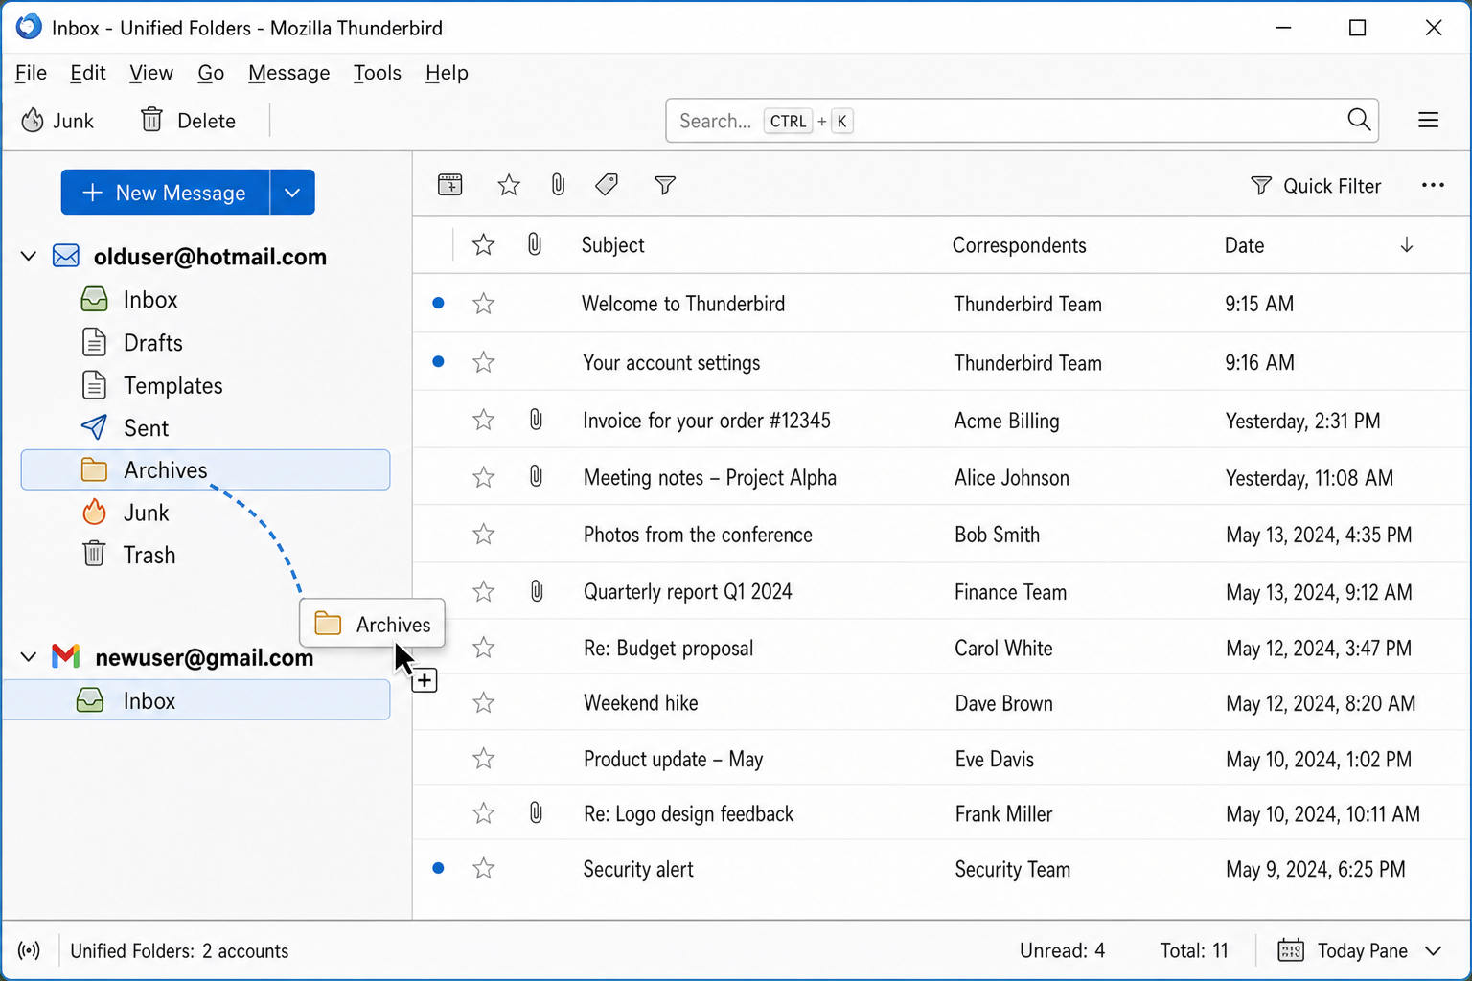Sort messages by Subject column
The width and height of the screenshot is (1472, 981).
[x=613, y=245]
